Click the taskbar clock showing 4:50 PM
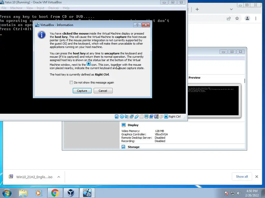 tap(252, 193)
